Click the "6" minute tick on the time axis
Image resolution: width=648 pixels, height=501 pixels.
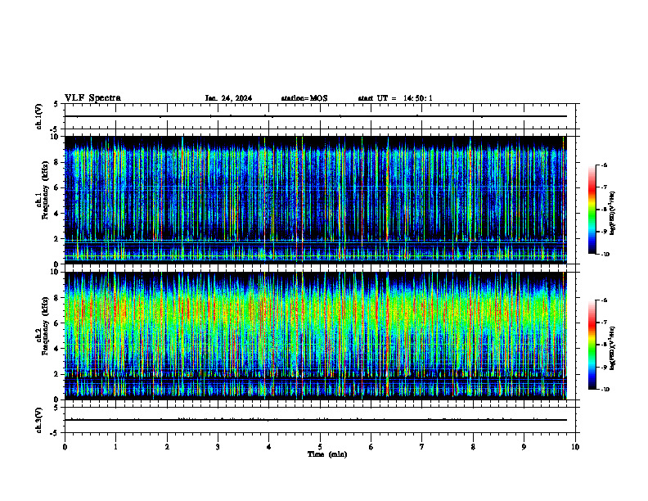[x=371, y=447]
